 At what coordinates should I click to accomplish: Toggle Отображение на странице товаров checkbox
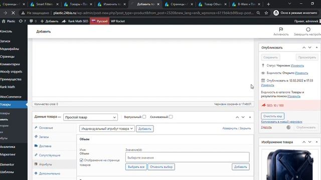point(81,160)
